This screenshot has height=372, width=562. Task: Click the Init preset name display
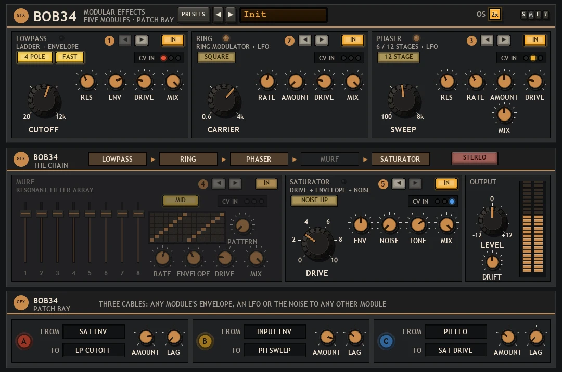283,15
